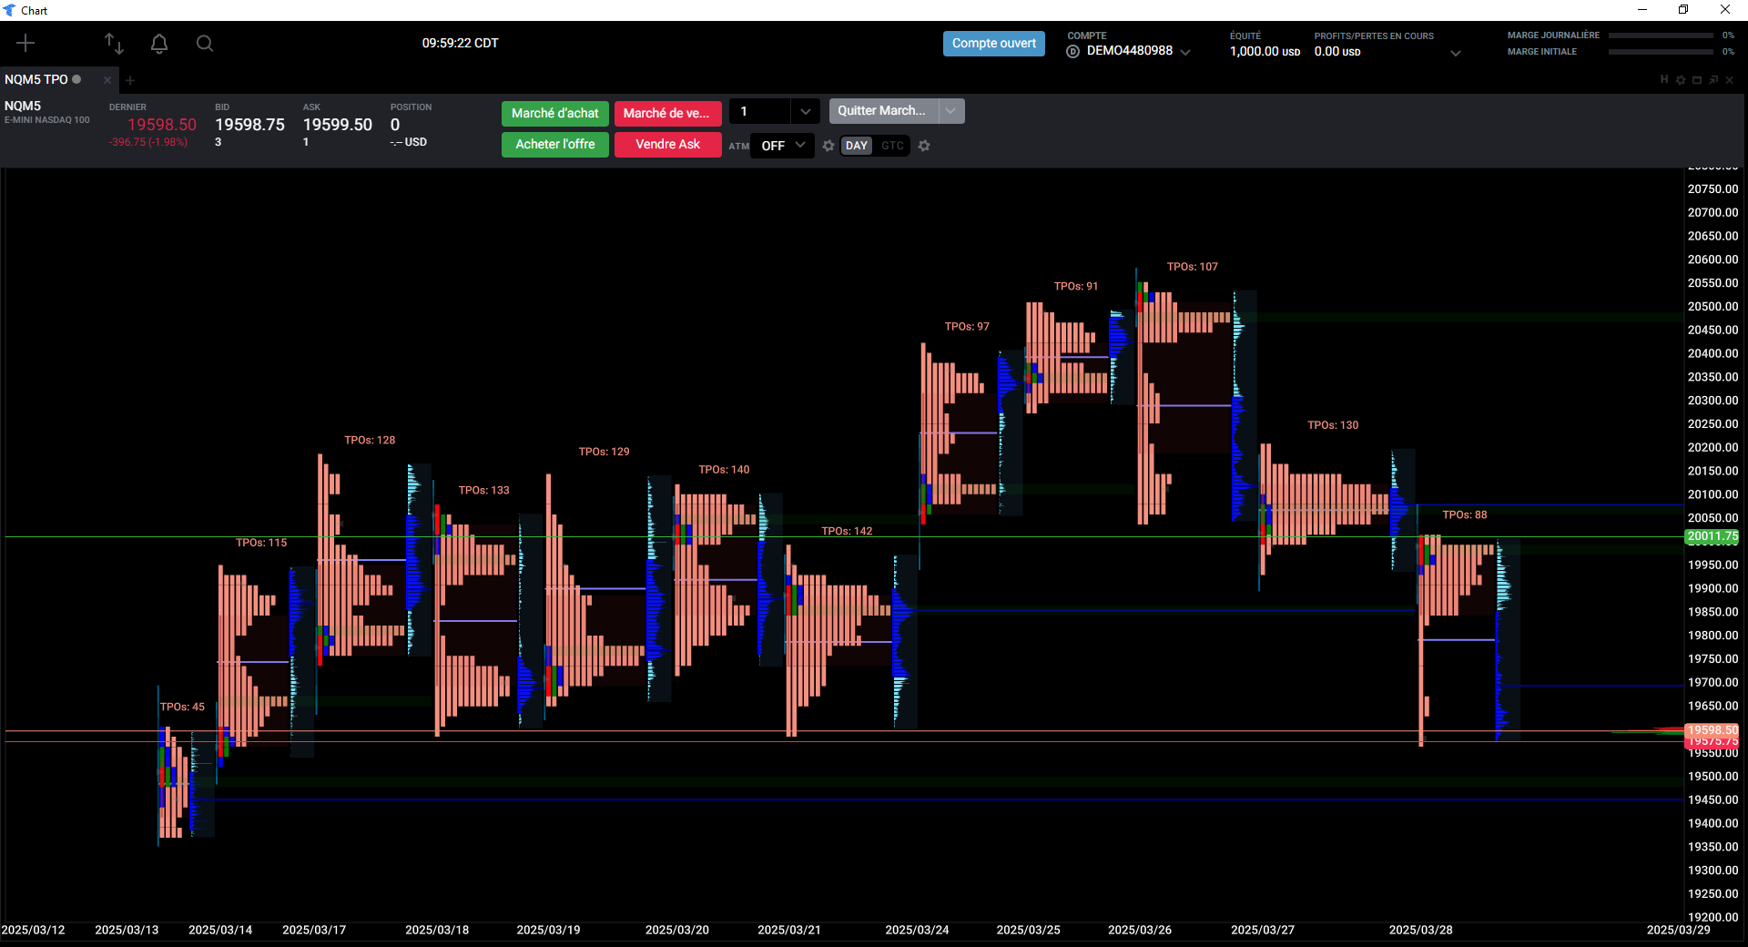
Task: Click the position value 0
Action: click(x=395, y=125)
